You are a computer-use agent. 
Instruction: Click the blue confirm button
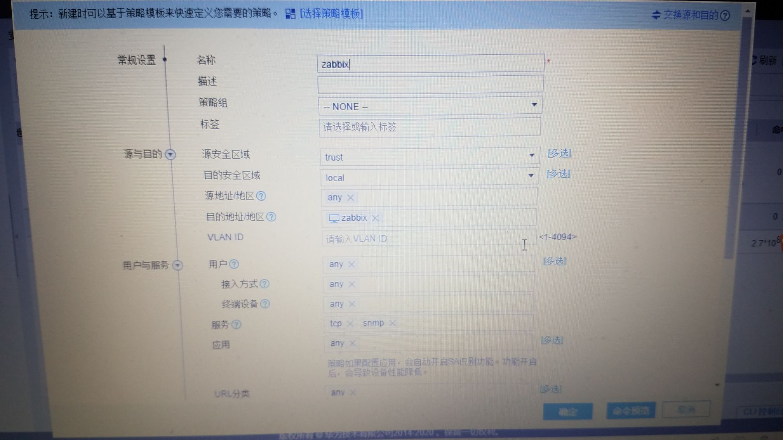[x=567, y=412]
